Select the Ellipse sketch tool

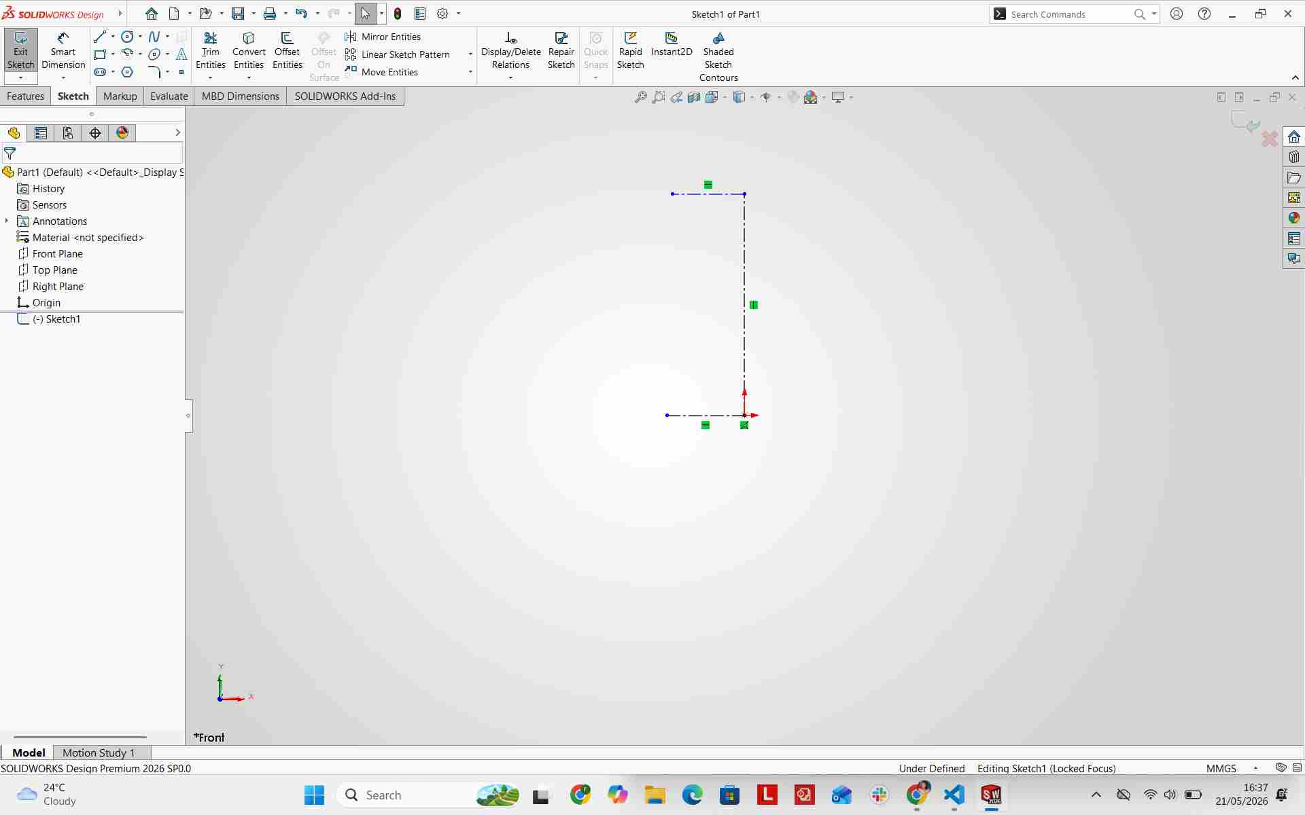click(154, 54)
